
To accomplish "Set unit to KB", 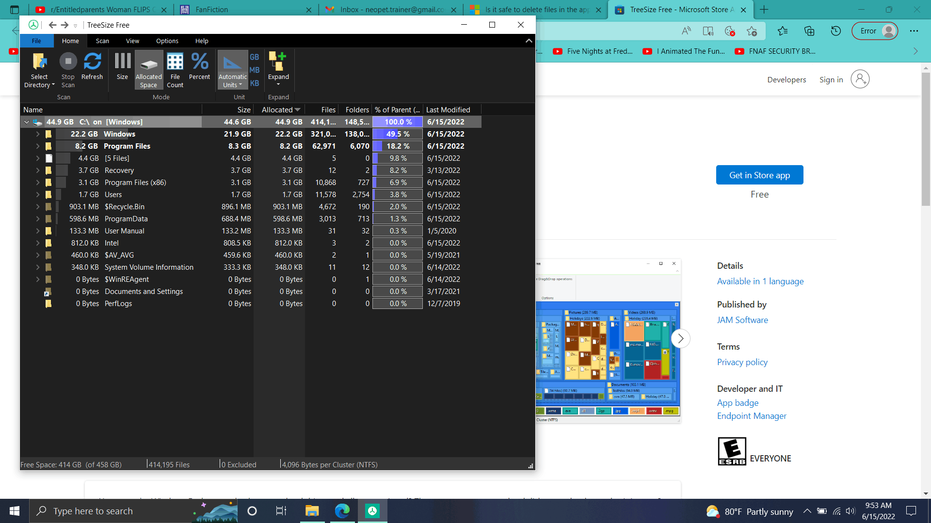I will 255,83.
